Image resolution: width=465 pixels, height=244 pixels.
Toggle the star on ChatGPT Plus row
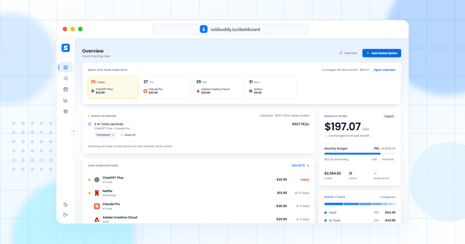point(90,180)
